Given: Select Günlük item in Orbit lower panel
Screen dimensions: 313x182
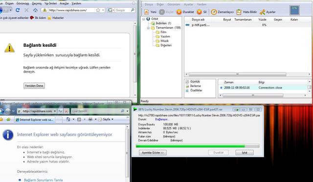Looking at the screenshot, I should point(193,81).
